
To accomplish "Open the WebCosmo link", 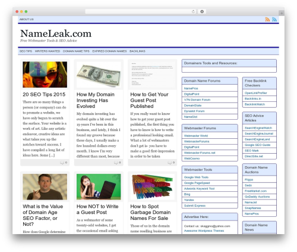I will click(192, 158).
